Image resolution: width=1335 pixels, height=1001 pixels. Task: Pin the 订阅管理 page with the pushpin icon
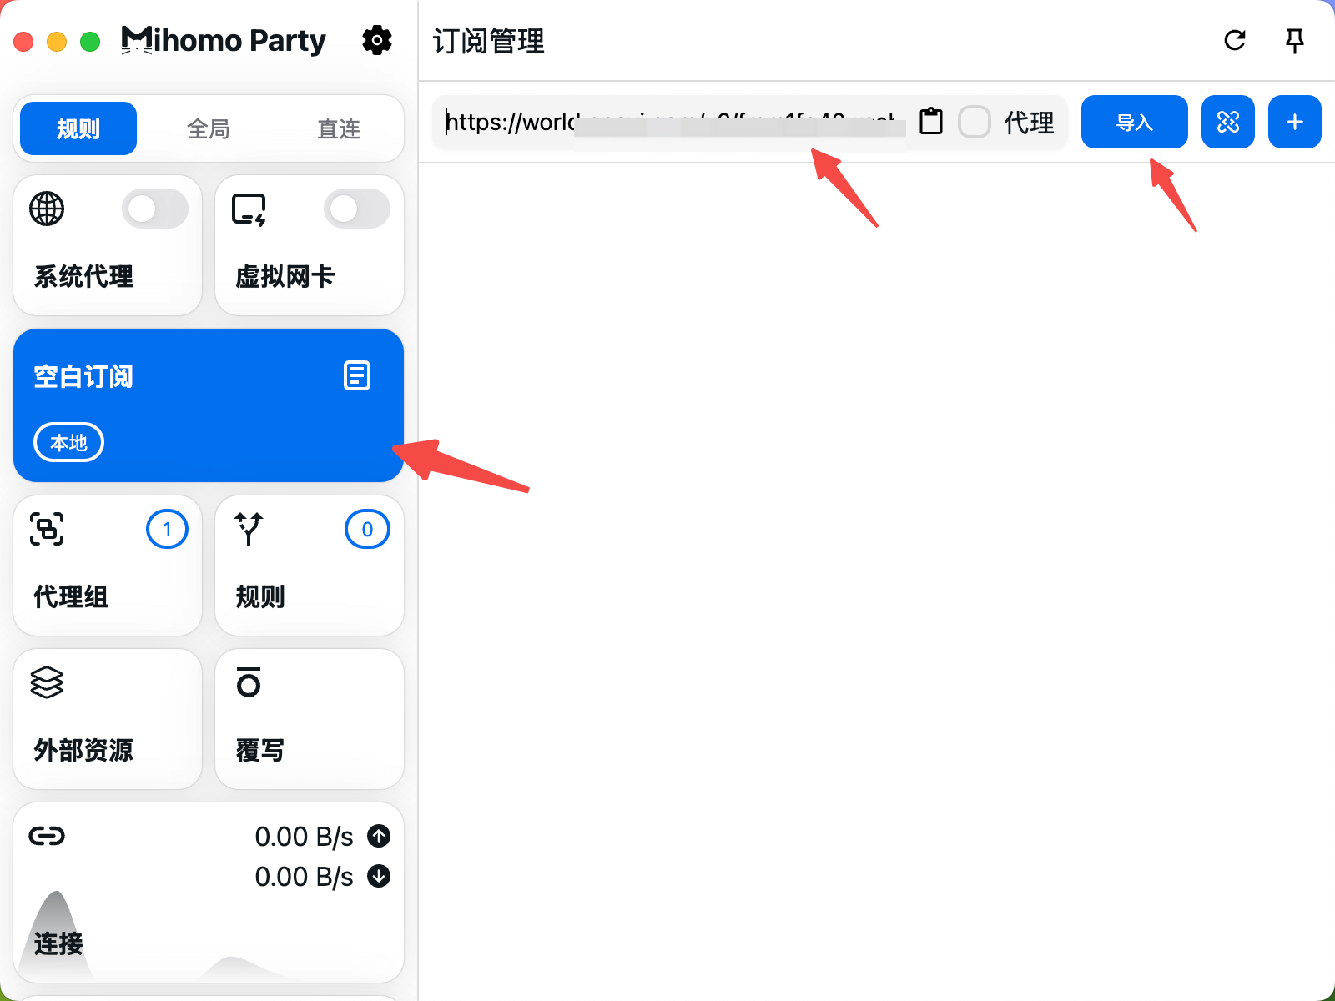[x=1295, y=40]
